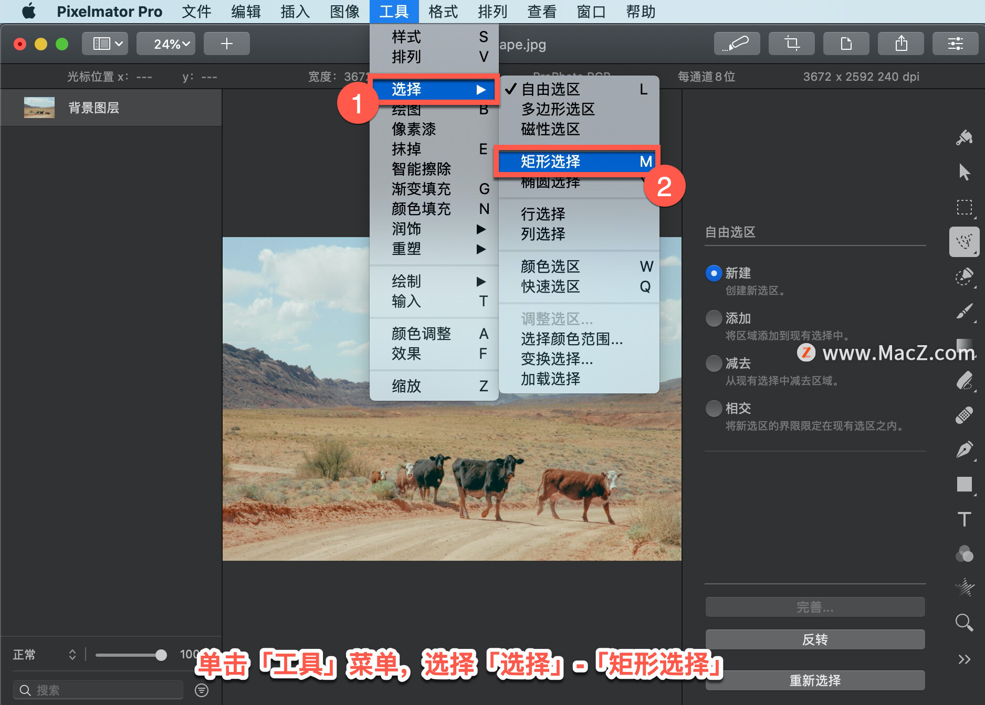Image resolution: width=985 pixels, height=705 pixels.
Task: Select the Quick Selection tool icon
Action: 964,276
